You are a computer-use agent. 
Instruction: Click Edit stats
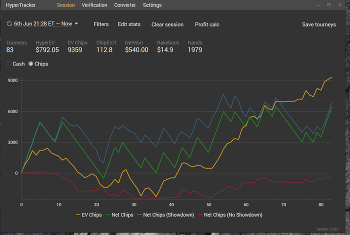click(x=129, y=24)
